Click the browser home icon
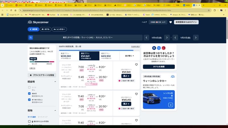The width and height of the screenshot is (228, 128). click(x=15, y=10)
